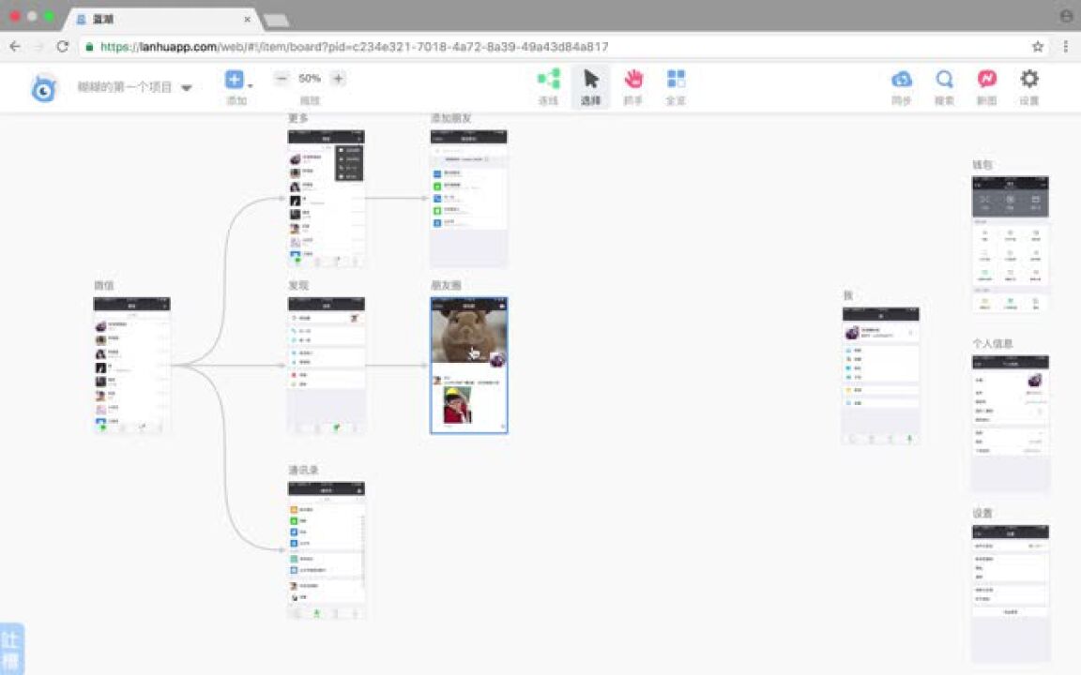This screenshot has width=1081, height=675.
Task: Click the Lanhu logo icon
Action: click(44, 87)
